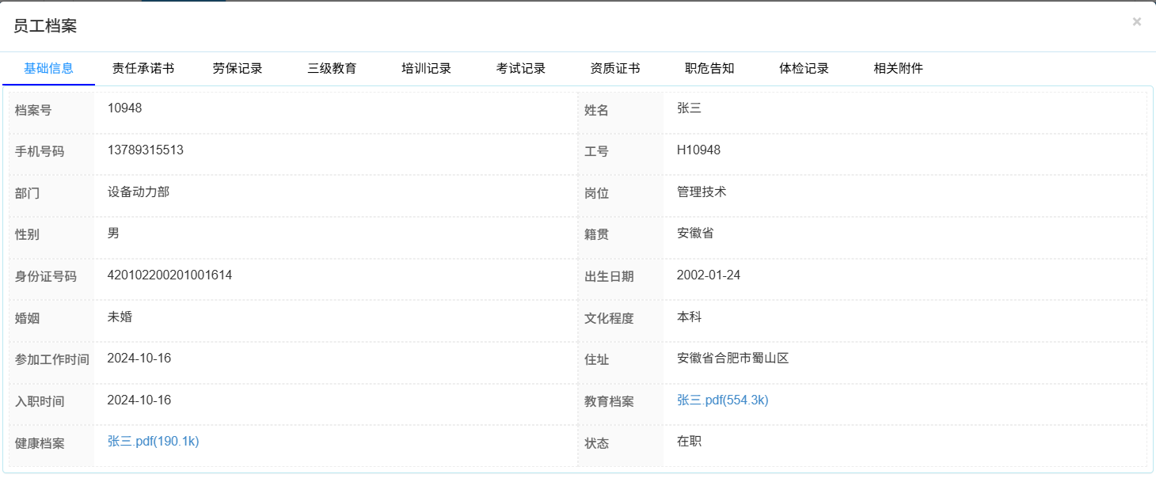Screen dimensions: 1156x478
Task: Switch to the 相关附件 tab
Action: pyautogui.click(x=897, y=68)
